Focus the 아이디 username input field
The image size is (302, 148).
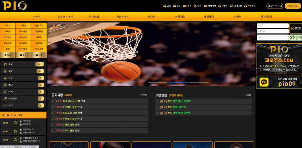coord(273,26)
